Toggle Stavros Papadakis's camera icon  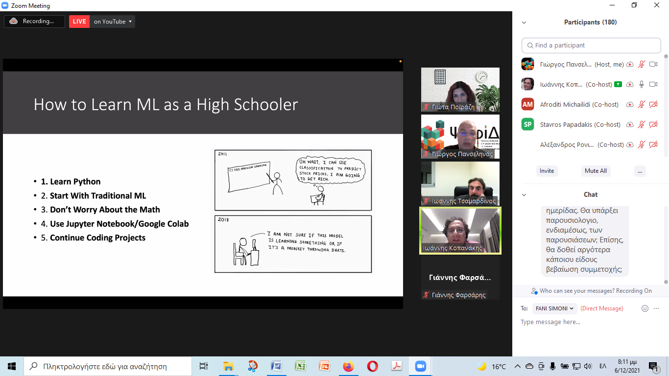tap(653, 124)
